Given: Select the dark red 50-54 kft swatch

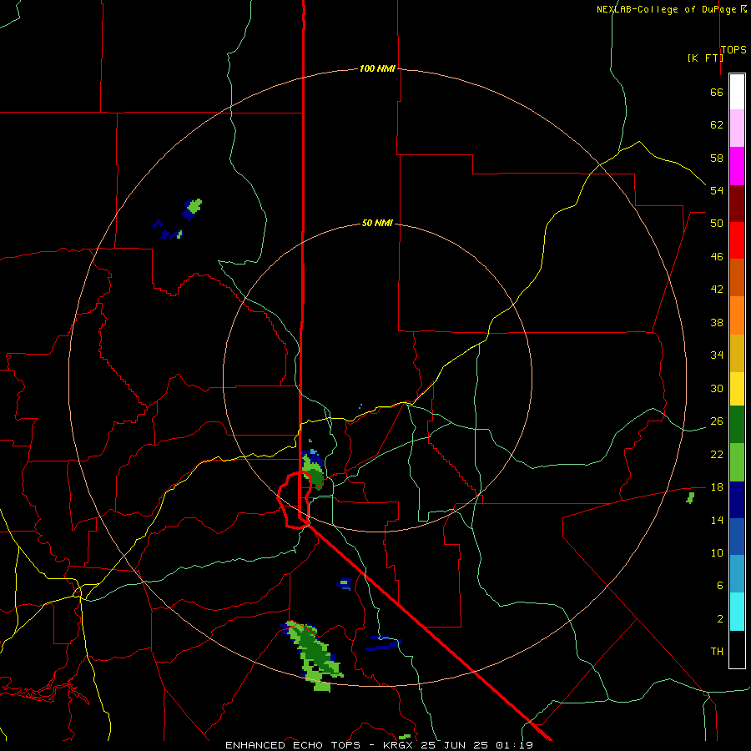Looking at the screenshot, I should [x=737, y=204].
